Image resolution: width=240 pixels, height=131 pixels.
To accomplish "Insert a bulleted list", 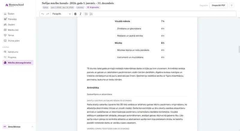I will (86, 14).
